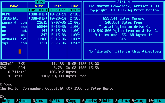
Task: Click the "No 'dirinfo' file" message
Action: click(x=125, y=51)
